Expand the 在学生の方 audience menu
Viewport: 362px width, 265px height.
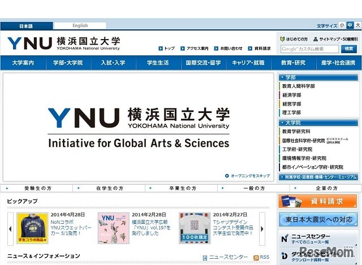(x=109, y=188)
